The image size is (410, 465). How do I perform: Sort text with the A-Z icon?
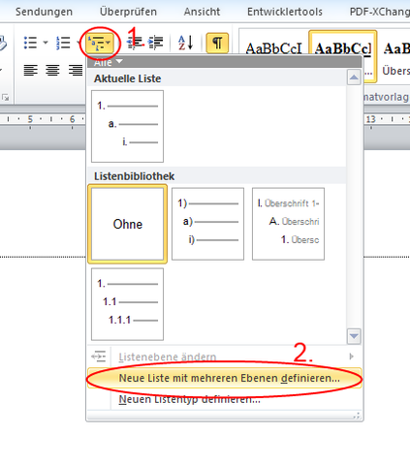(186, 43)
